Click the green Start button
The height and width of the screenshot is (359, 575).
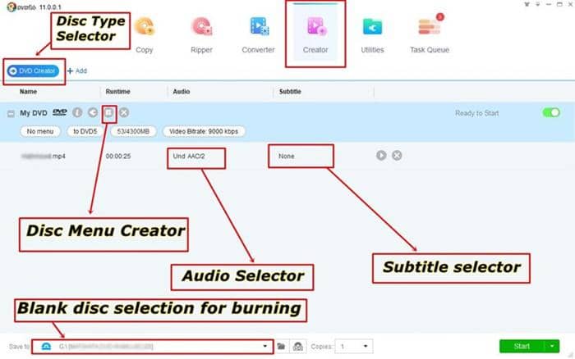[x=522, y=346]
